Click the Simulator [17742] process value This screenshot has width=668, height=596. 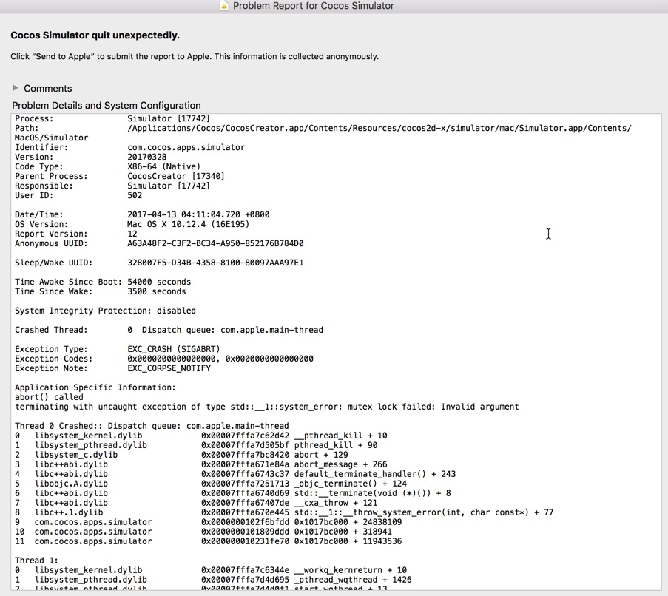[x=168, y=118]
